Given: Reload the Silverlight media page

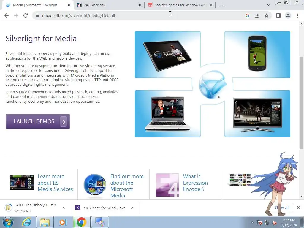Looking at the screenshot, I should pos(26,15).
